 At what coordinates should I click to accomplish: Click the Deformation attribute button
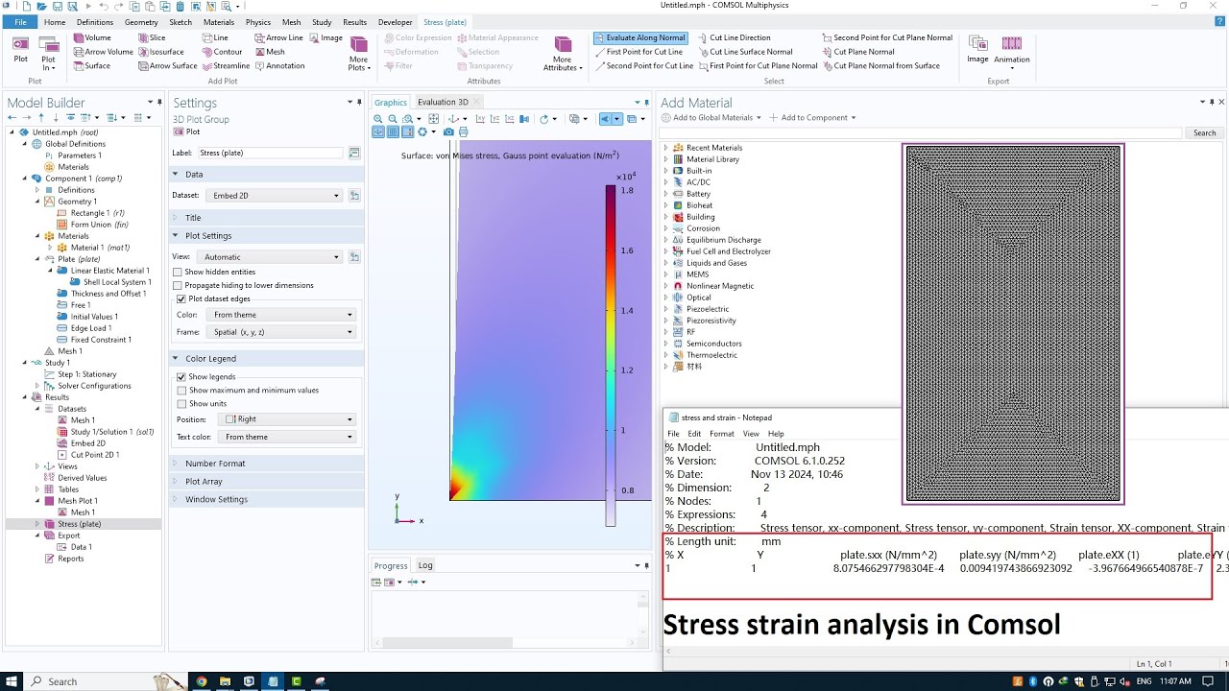click(x=410, y=52)
